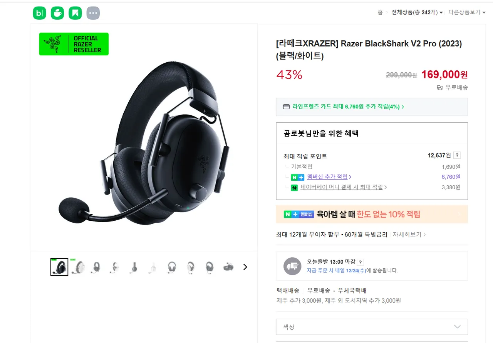Open 네이버페이 머니 결제 시 최대 적립 link
This screenshot has height=343, width=493.
point(344,187)
